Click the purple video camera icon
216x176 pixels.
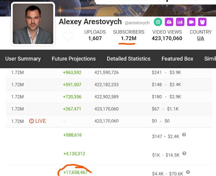(191, 22)
